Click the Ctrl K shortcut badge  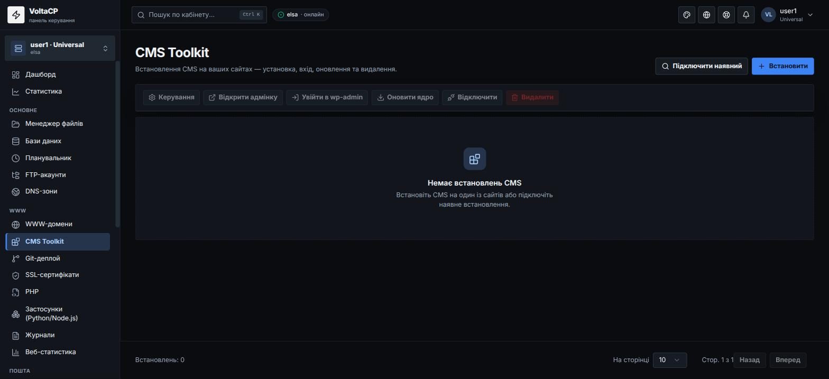click(251, 15)
